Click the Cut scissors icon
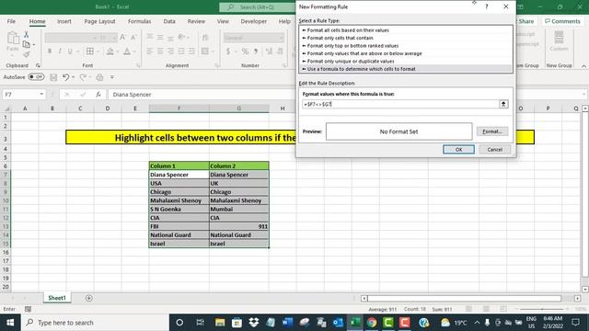The width and height of the screenshot is (589, 331). pos(27,35)
